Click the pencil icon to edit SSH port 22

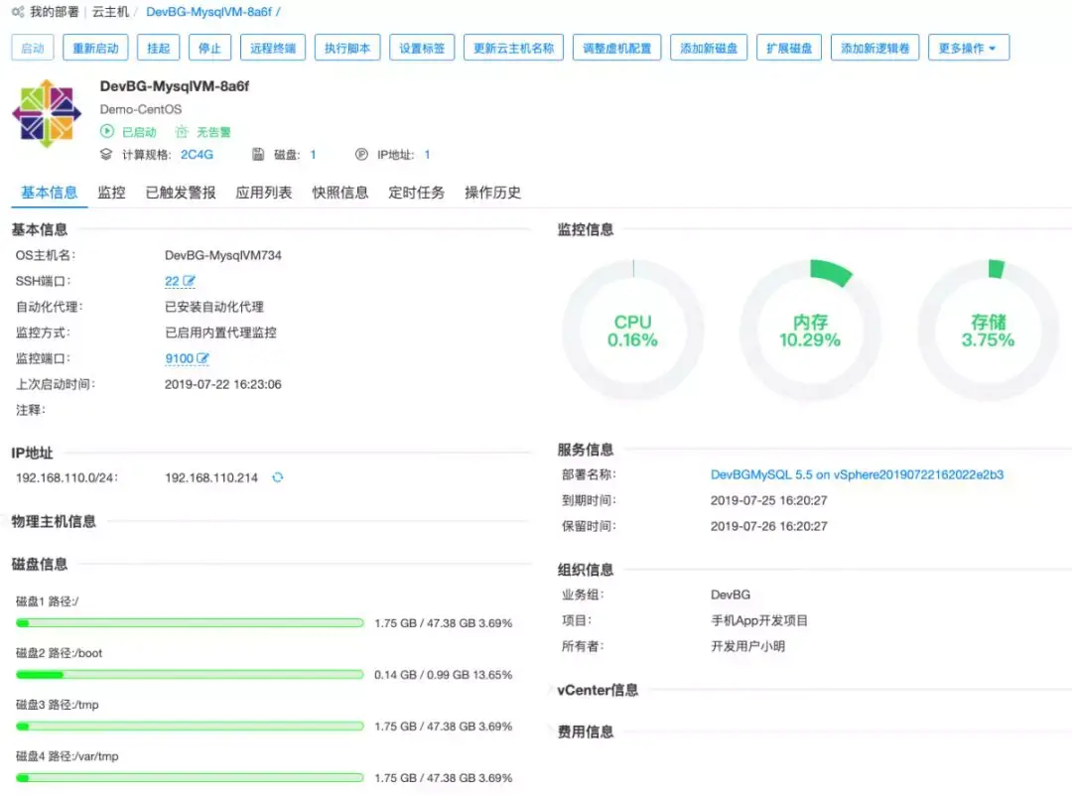point(191,281)
